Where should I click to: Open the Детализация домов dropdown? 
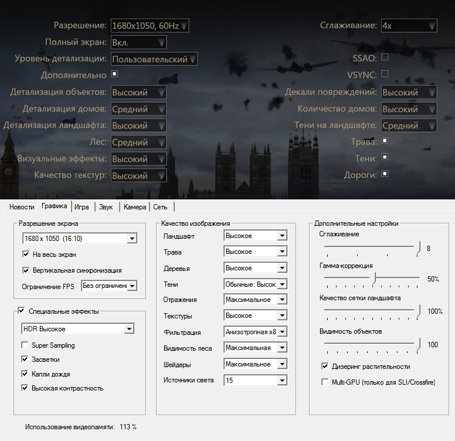tap(139, 109)
